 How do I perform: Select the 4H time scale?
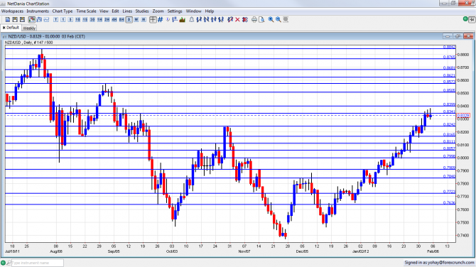pyautogui.click(x=114, y=19)
